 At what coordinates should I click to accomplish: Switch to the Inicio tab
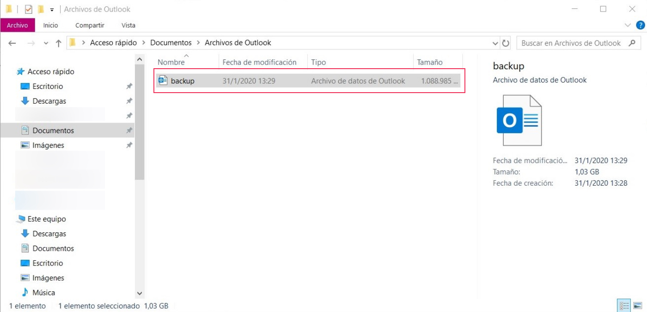pos(51,25)
